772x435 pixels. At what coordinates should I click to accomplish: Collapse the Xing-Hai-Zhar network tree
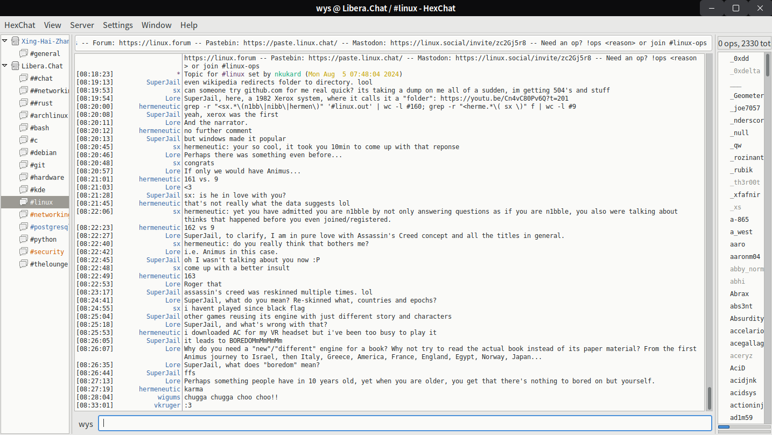[x=5, y=41]
